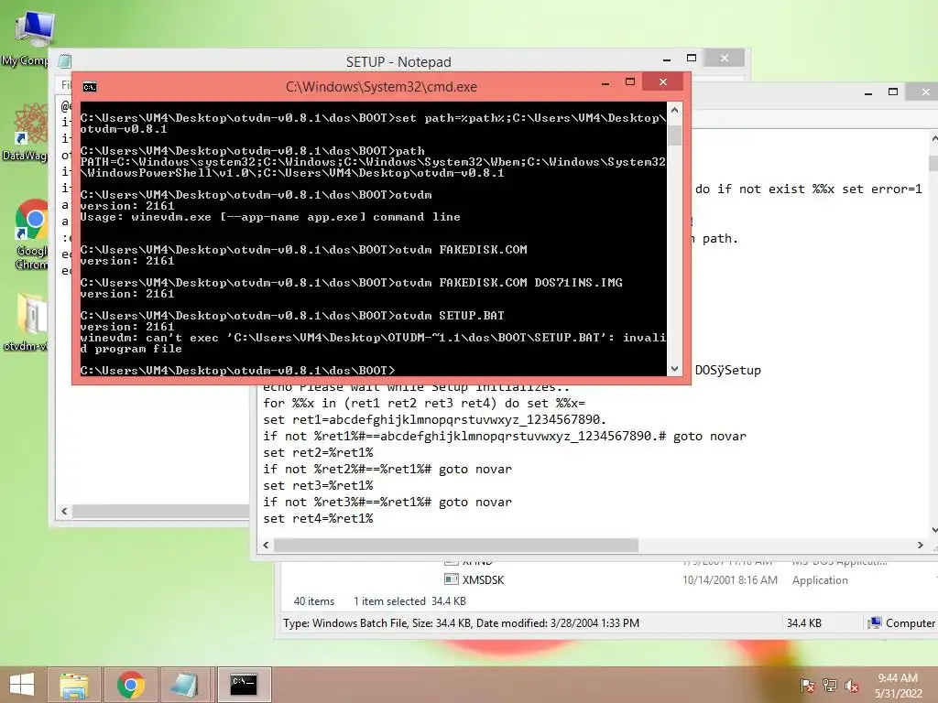Minimize the SETUP Notepad window
This screenshot has height=703, width=938.
pos(667,59)
